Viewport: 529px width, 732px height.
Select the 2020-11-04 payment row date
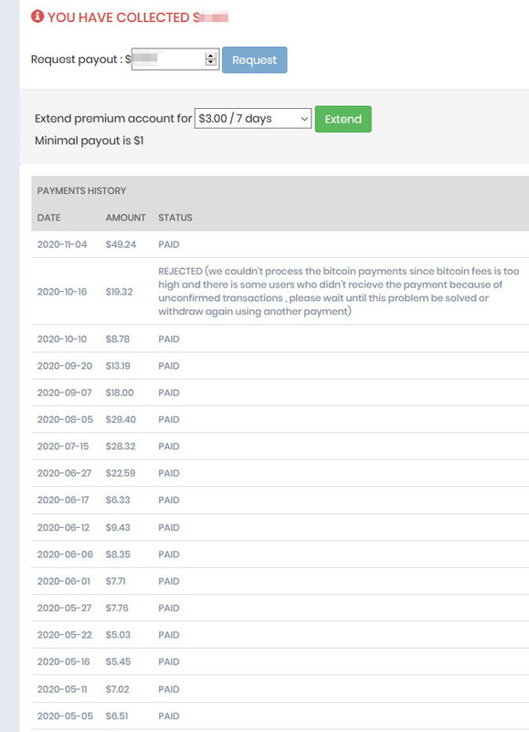[62, 244]
